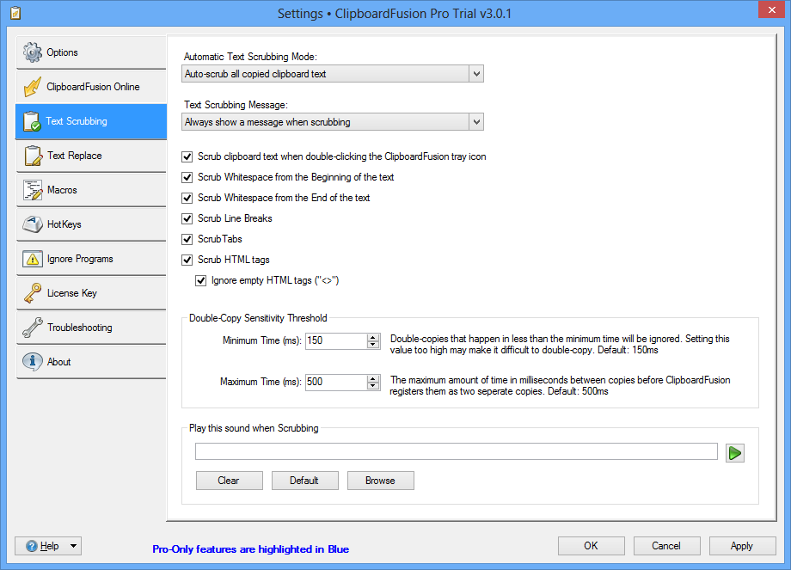Increase the Minimum Time spinner value

[373, 337]
